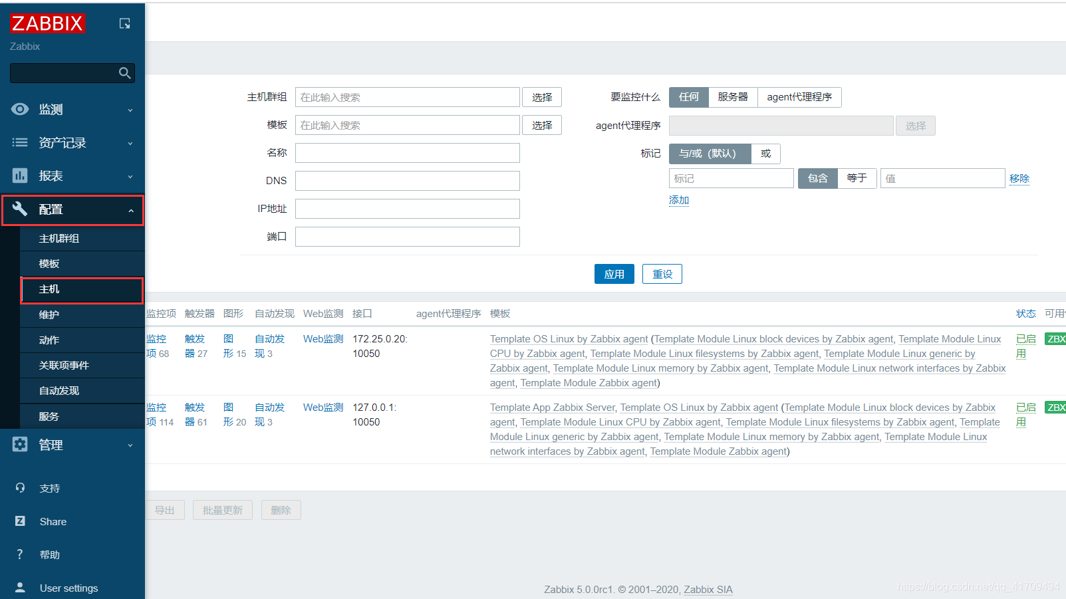Click the 删除 delete button

pyautogui.click(x=281, y=510)
